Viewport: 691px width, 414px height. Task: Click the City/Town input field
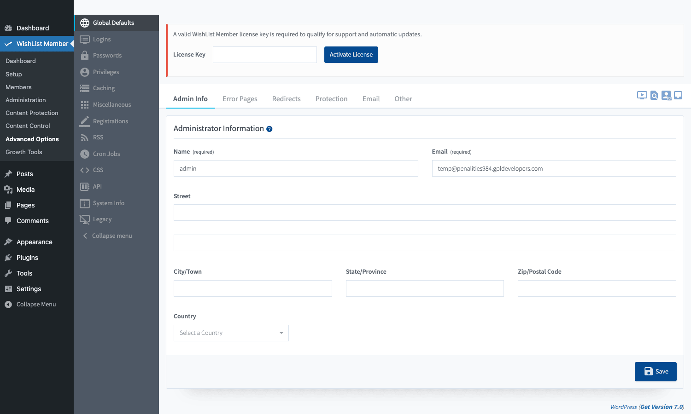(x=253, y=288)
